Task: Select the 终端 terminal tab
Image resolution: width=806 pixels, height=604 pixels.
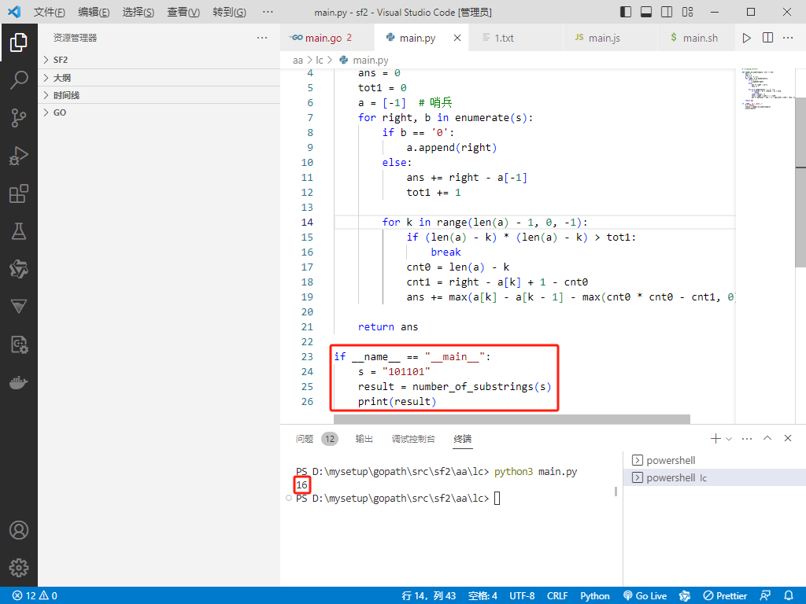Action: [x=463, y=439]
